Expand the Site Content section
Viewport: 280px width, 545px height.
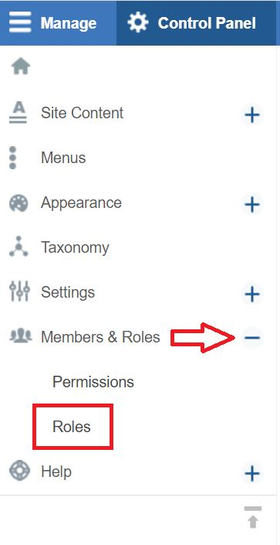click(x=252, y=115)
